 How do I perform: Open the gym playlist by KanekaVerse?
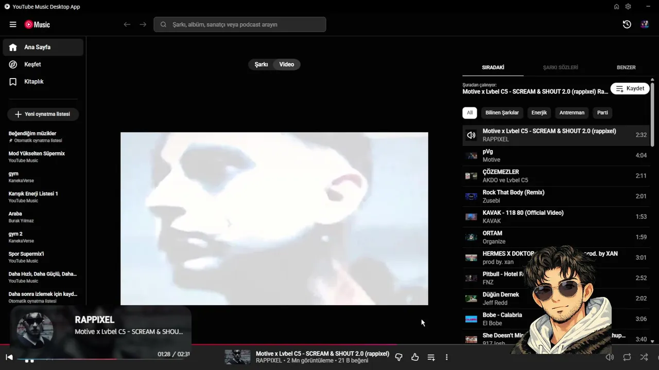[43, 177]
